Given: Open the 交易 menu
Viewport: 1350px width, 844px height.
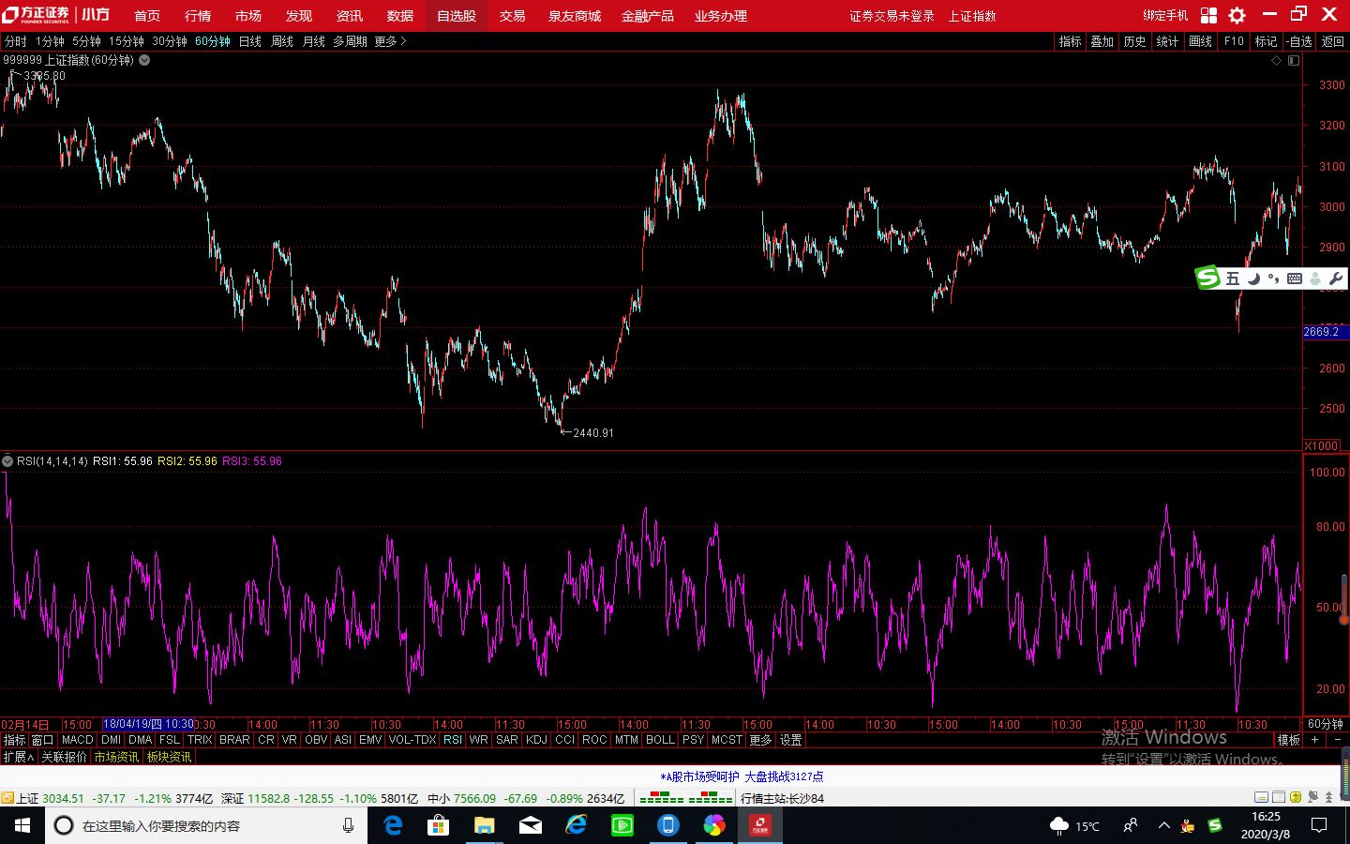Looking at the screenshot, I should (x=512, y=16).
